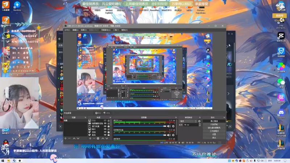Mute the second mixer track speaker icon
This screenshot has height=163, width=290.
click(x=169, y=135)
